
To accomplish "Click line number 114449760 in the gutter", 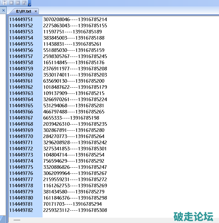I will 21,75.
